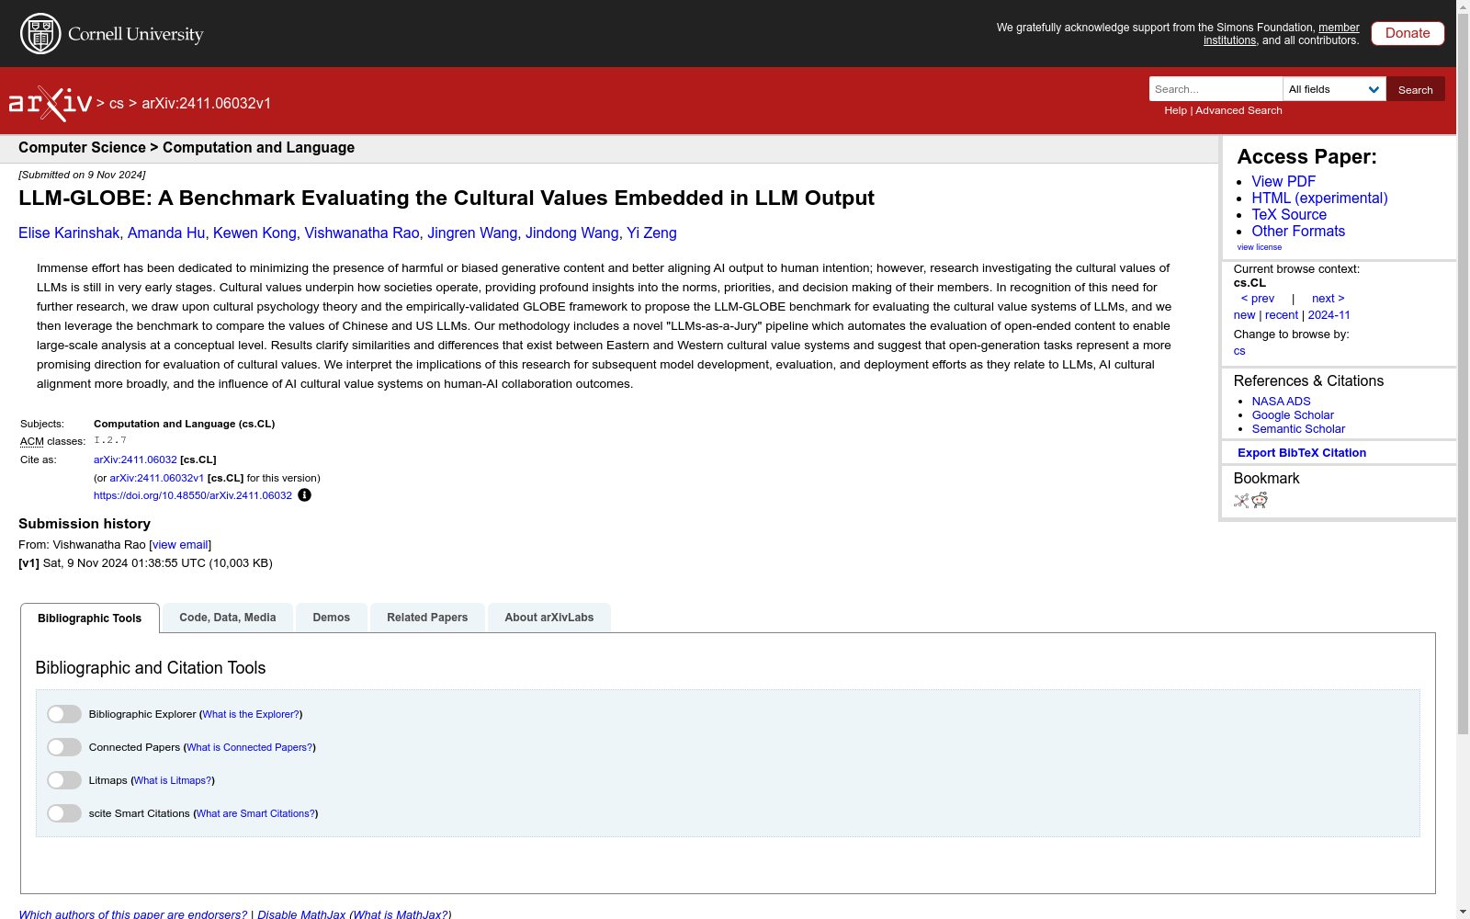The height and width of the screenshot is (919, 1470).
Task: Click Which authors are endorsers link
Action: pyautogui.click(x=133, y=914)
